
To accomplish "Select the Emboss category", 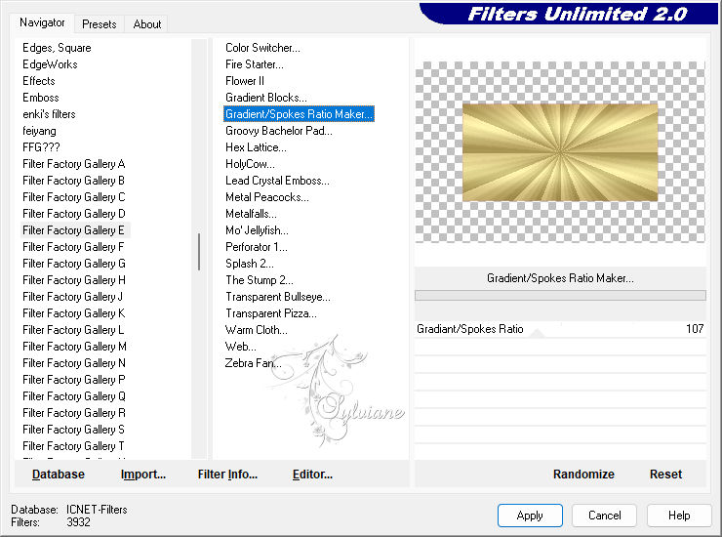I will (41, 98).
